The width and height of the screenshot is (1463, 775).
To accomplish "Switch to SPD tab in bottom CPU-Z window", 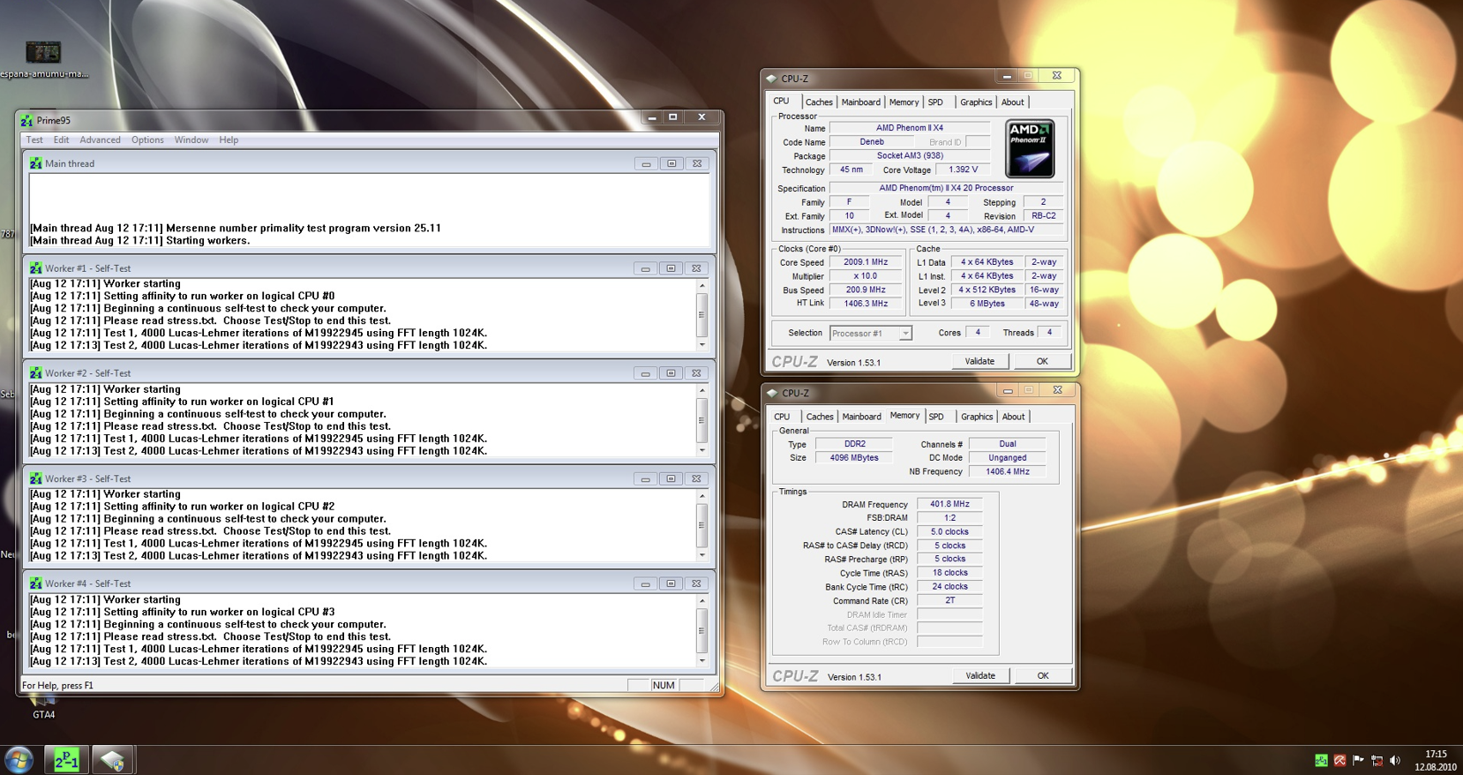I will pyautogui.click(x=936, y=417).
